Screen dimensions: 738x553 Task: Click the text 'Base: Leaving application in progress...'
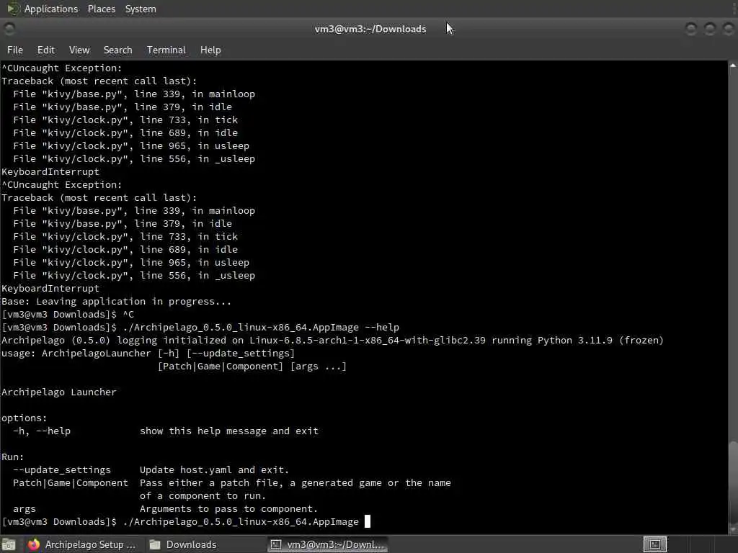(x=117, y=302)
